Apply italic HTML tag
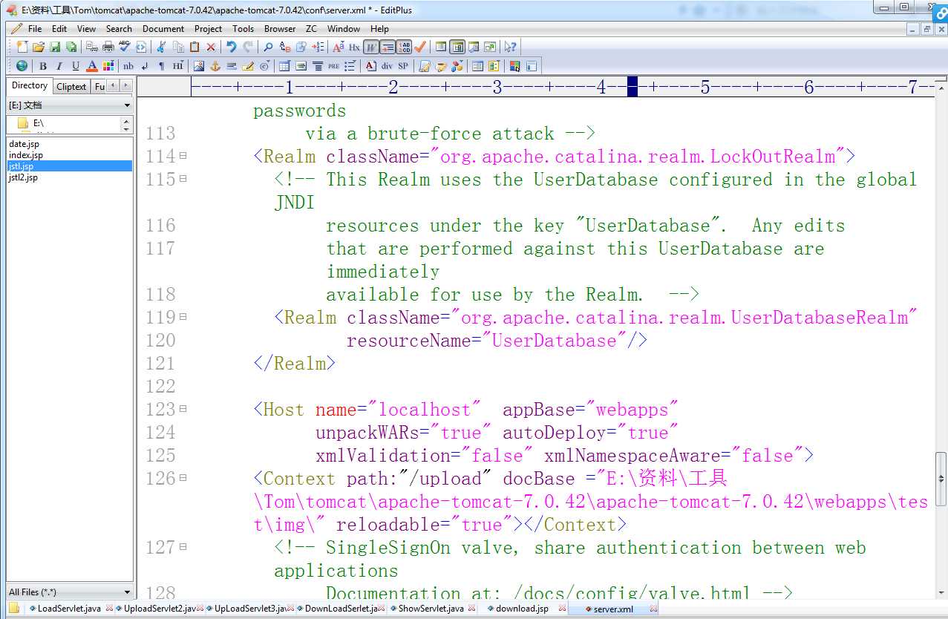948x619 pixels. 59,66
